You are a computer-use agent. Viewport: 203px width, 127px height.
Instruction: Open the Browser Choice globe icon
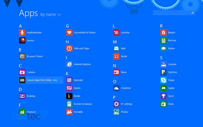[x=22, y=56]
